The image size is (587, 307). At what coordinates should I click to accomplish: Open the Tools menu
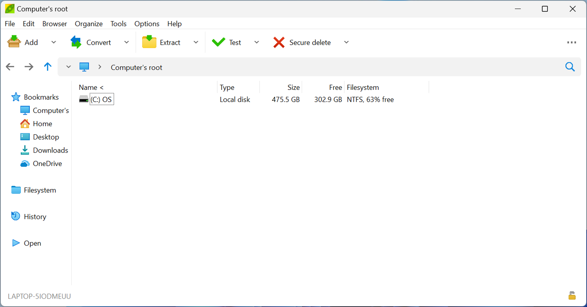tap(118, 24)
